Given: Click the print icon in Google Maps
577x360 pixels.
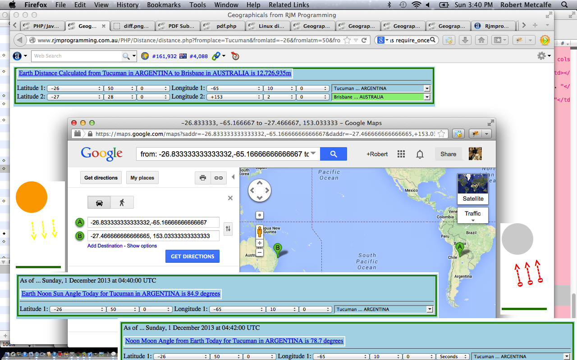Looking at the screenshot, I should coord(203,178).
